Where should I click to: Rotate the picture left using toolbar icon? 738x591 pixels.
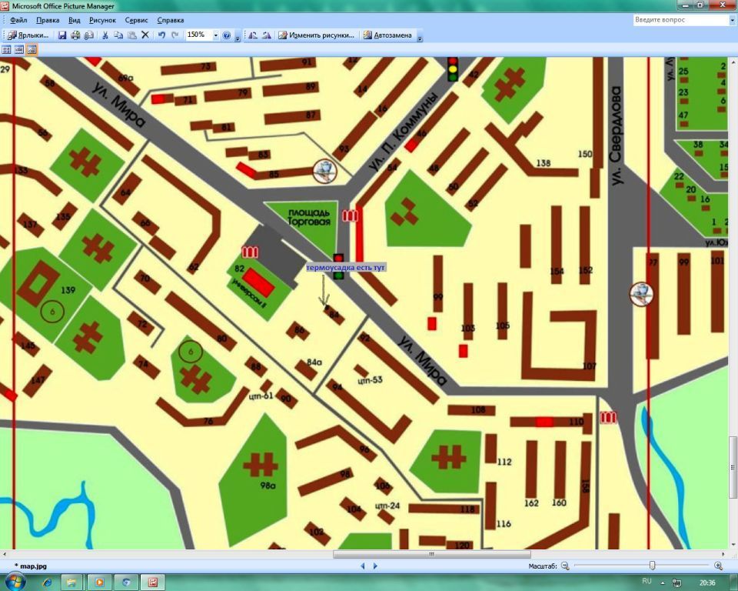(x=253, y=35)
